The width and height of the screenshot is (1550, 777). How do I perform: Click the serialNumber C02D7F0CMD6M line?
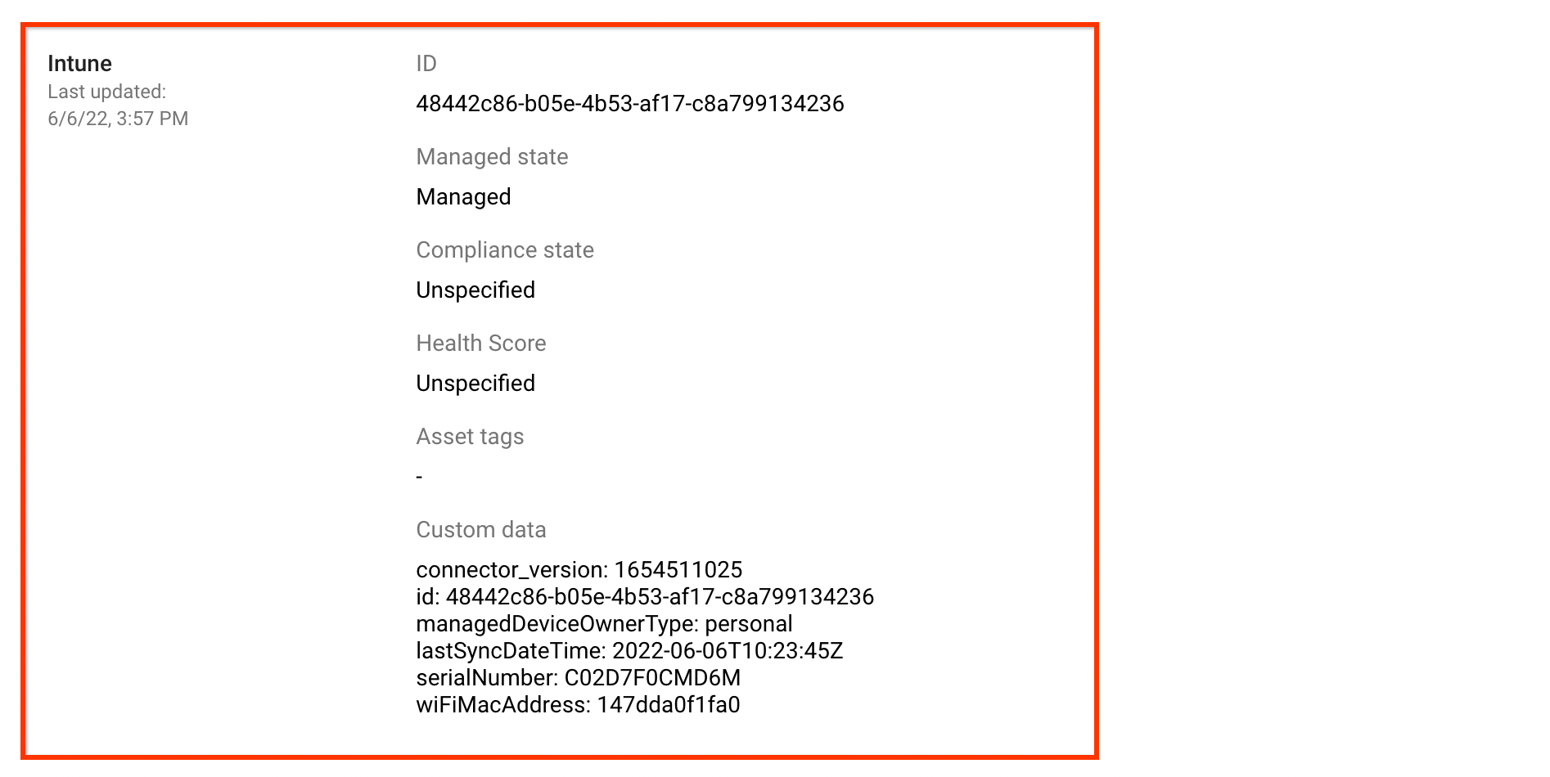click(x=578, y=678)
